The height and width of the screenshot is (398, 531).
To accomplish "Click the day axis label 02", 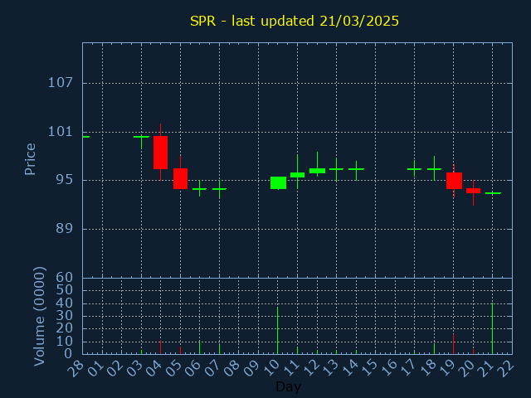I will [x=115, y=368].
